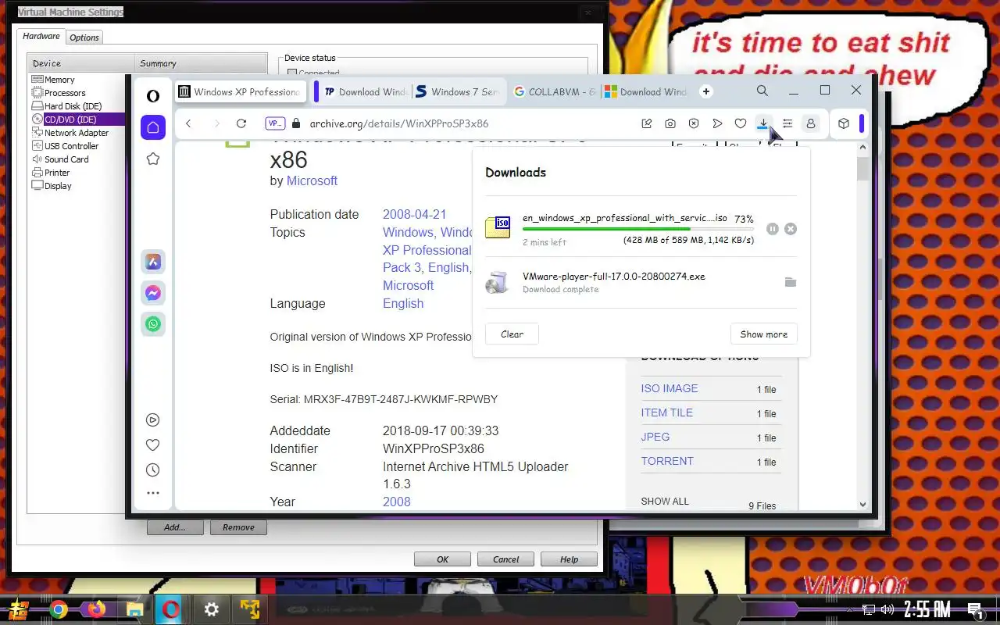
Task: Add page to bookmarks heart icon
Action: coord(741,123)
